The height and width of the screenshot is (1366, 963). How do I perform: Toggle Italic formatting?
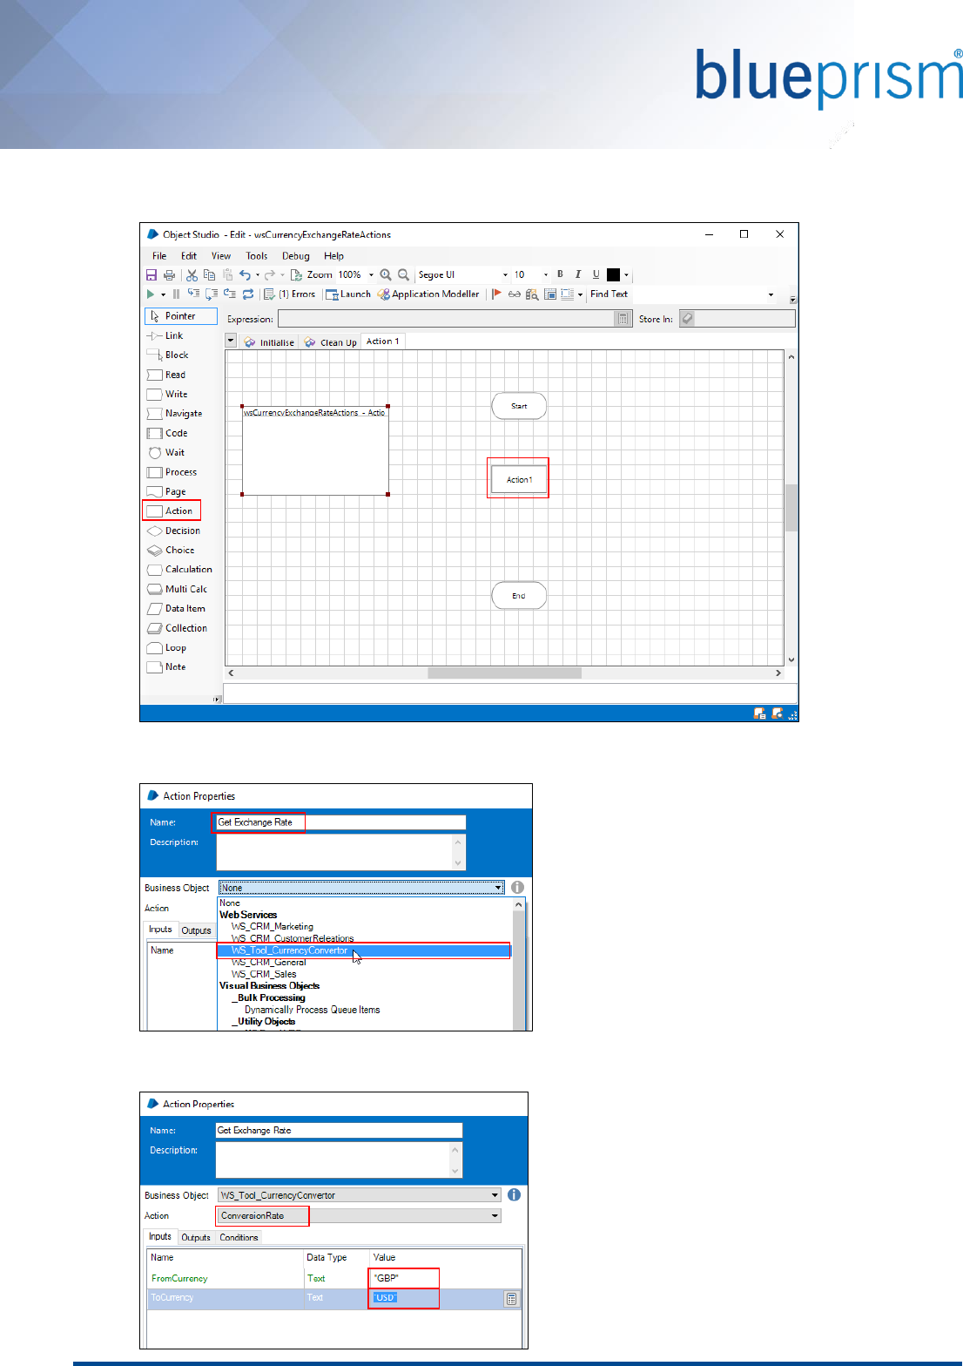coord(578,274)
